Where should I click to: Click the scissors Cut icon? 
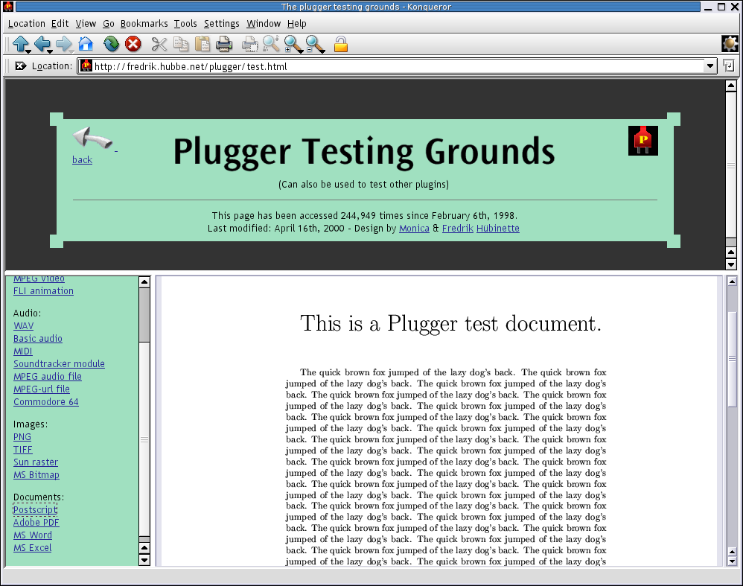(x=159, y=44)
